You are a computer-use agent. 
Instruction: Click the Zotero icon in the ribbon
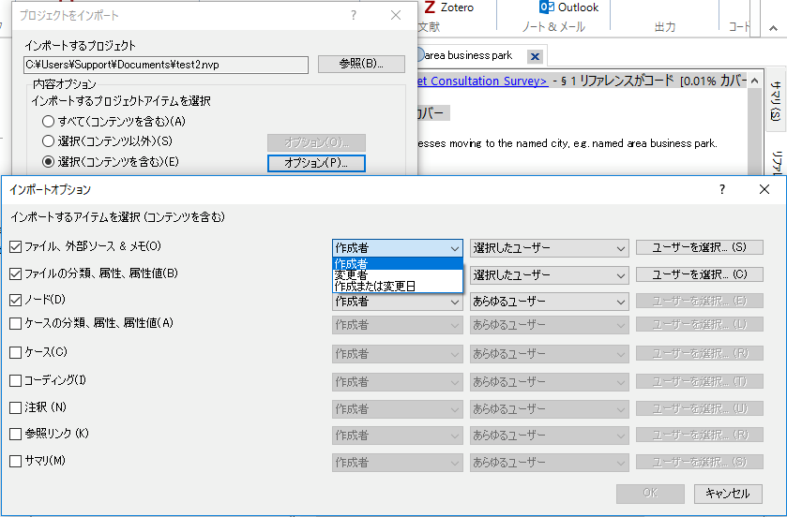(430, 7)
